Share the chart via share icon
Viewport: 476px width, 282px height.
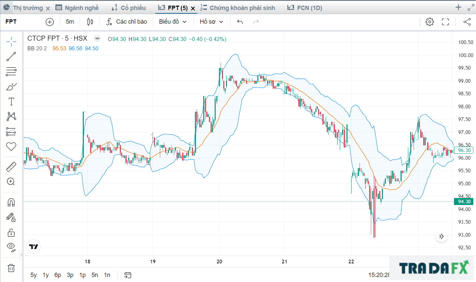pyautogui.click(x=467, y=22)
